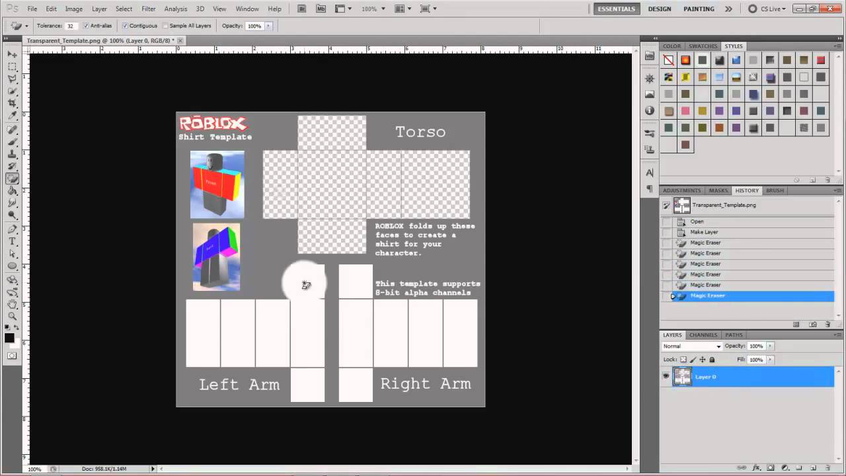This screenshot has width=846, height=476.
Task: Toggle lock all
Action: (x=712, y=360)
